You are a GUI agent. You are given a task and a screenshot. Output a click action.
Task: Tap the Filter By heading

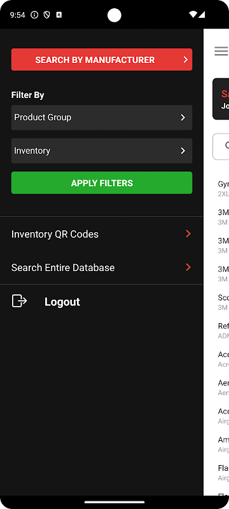[27, 95]
